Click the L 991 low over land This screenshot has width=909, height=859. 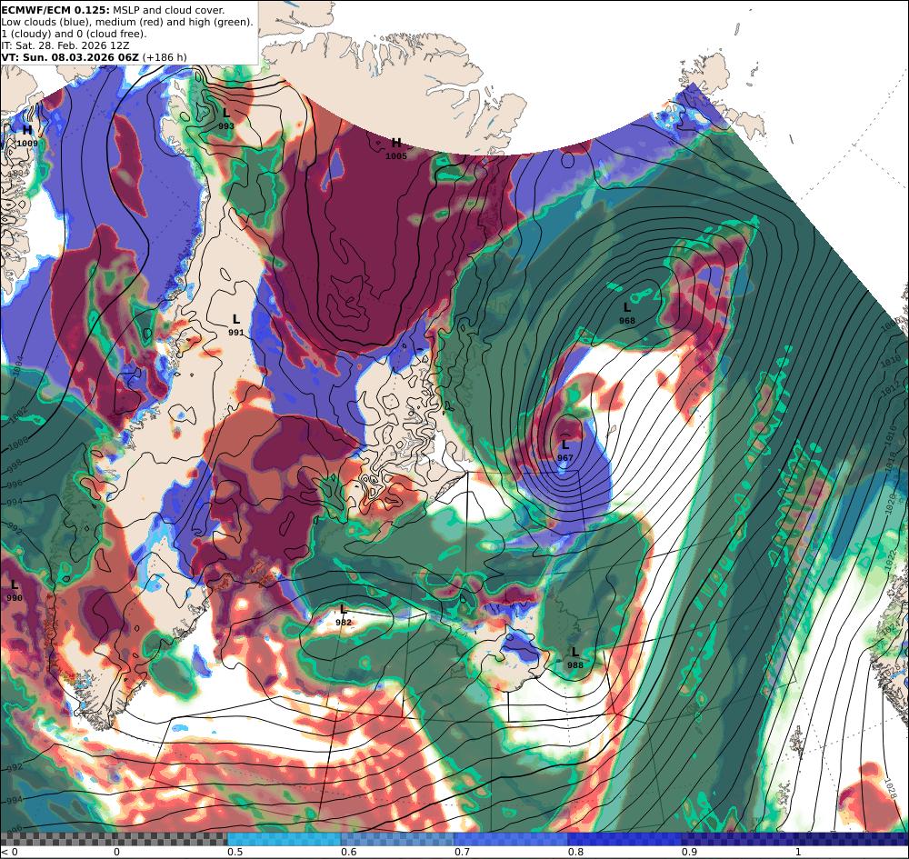(236, 325)
